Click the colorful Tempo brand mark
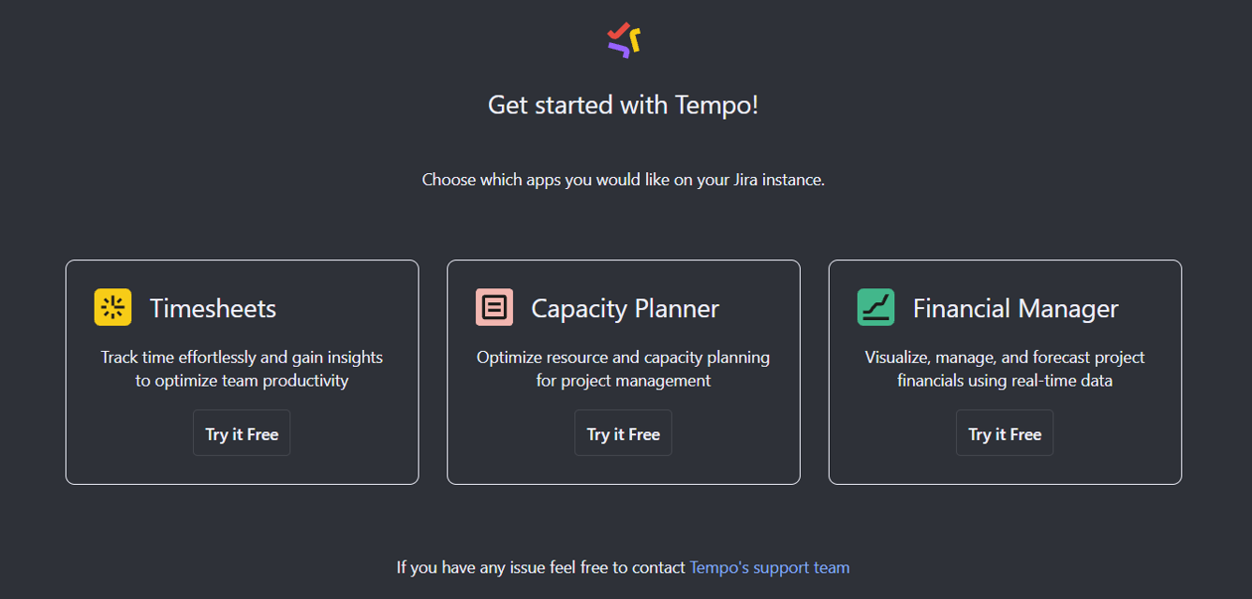This screenshot has height=599, width=1252. coord(623,38)
